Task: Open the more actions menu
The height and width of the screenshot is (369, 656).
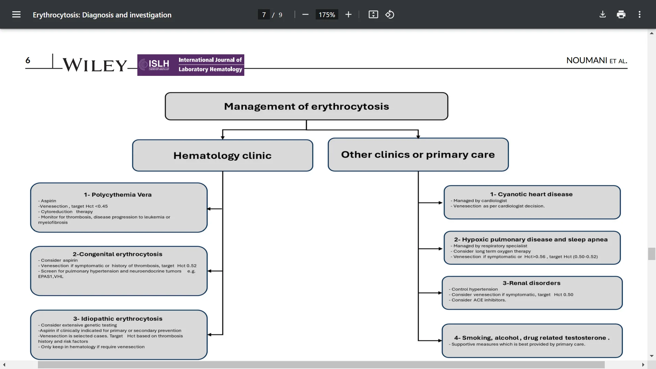Action: coord(640,15)
